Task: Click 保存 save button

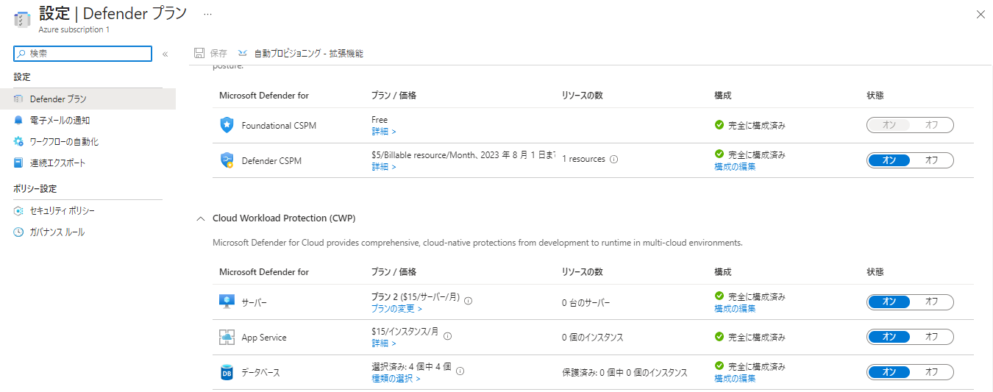Action: click(x=210, y=53)
